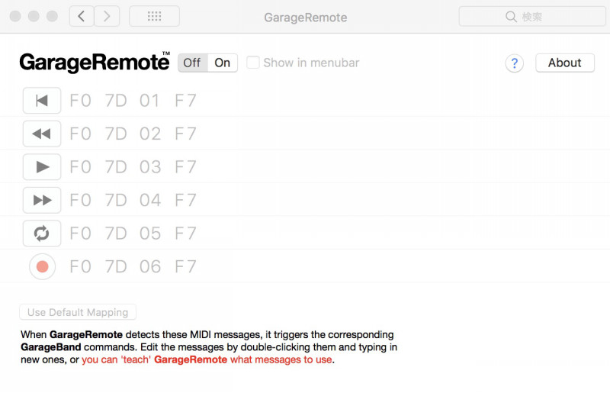Click the go-to-beginning transport icon
Image resolution: width=610 pixels, height=393 pixels.
pyautogui.click(x=42, y=101)
